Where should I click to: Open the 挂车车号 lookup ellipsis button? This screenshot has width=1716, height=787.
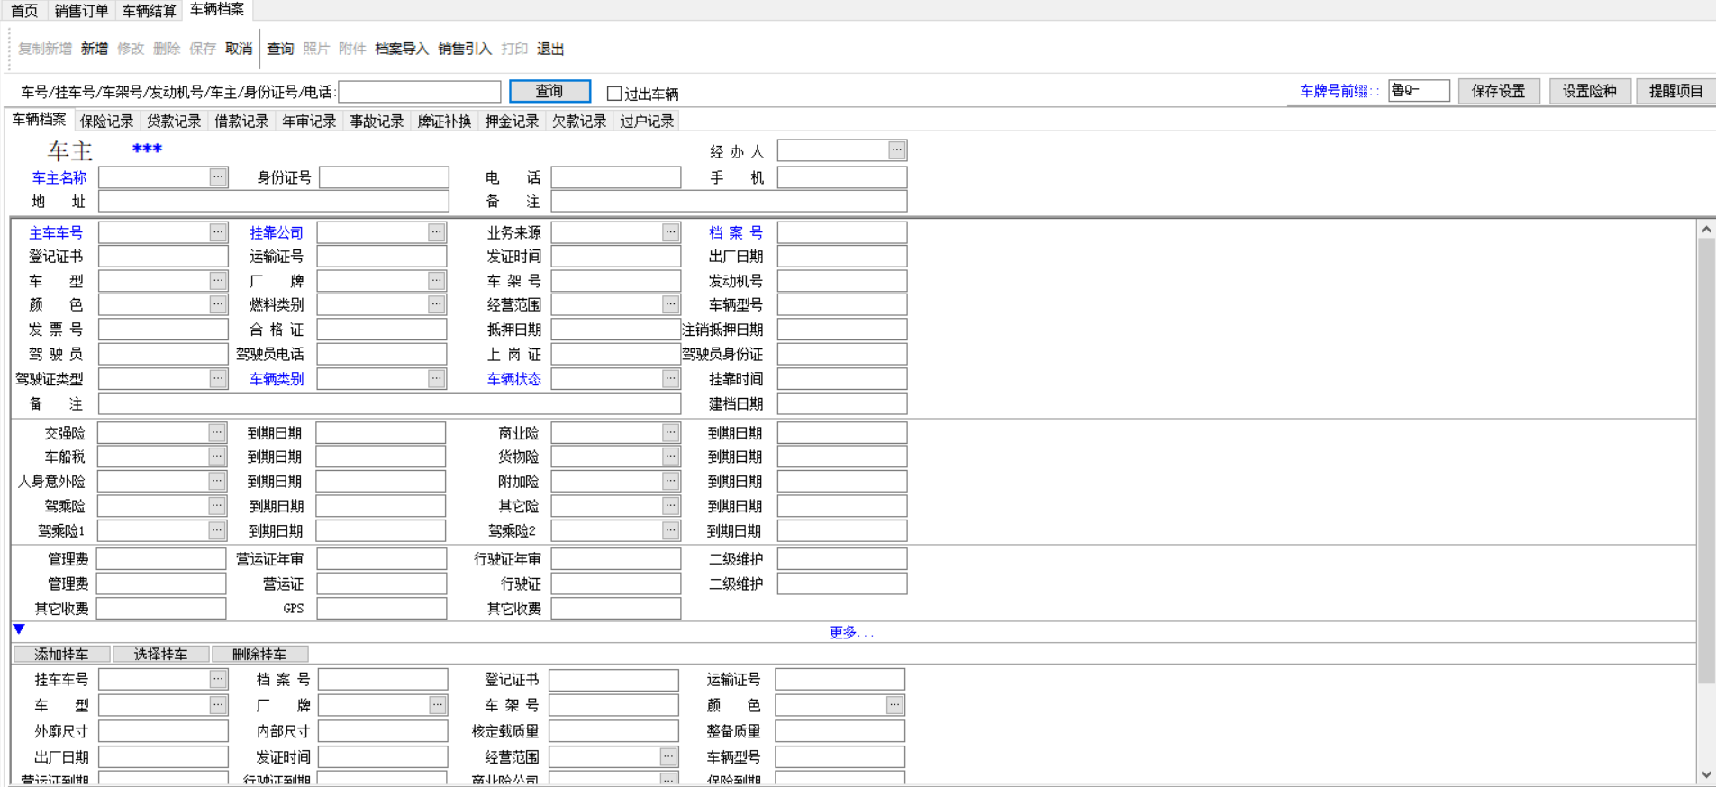click(218, 679)
